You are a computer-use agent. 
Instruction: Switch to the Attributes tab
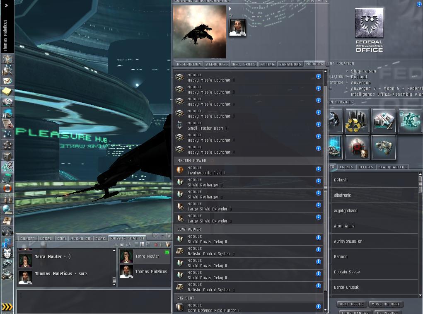(x=217, y=64)
